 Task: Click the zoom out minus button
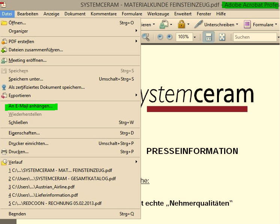pos(160,37)
